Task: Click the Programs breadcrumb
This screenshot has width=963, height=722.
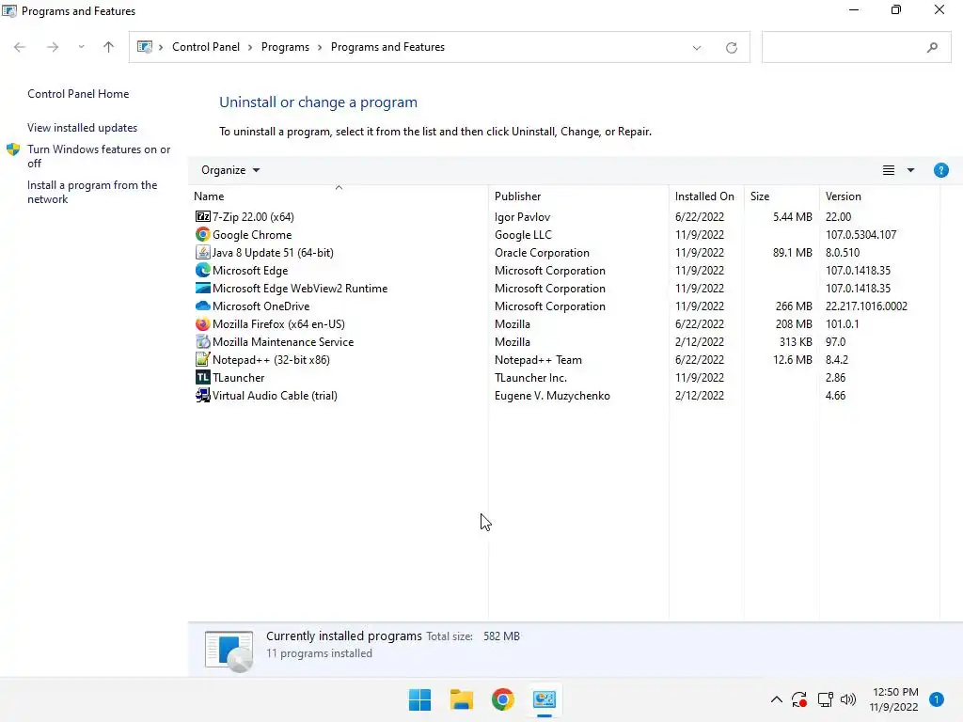Action: [285, 47]
